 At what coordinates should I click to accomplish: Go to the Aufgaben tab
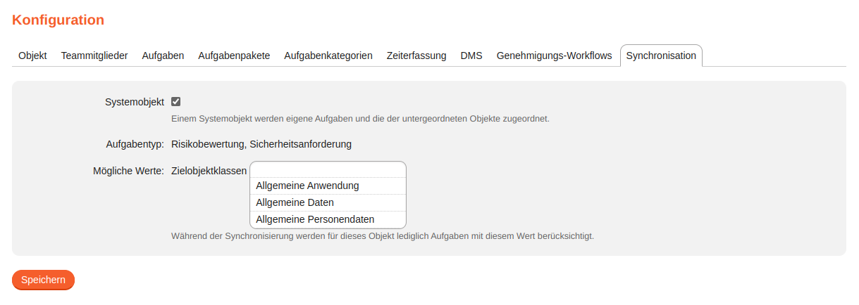[x=163, y=56]
